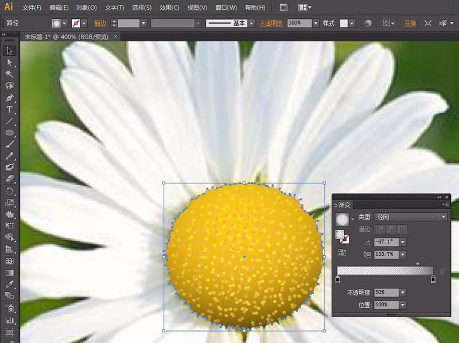Viewport: 459px width, 343px height.
Task: Pick the Paintbrush tool
Action: coord(9,144)
